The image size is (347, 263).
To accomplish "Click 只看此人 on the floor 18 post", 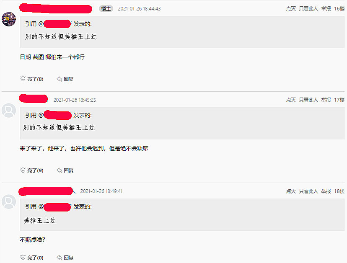I will pyautogui.click(x=308, y=191).
